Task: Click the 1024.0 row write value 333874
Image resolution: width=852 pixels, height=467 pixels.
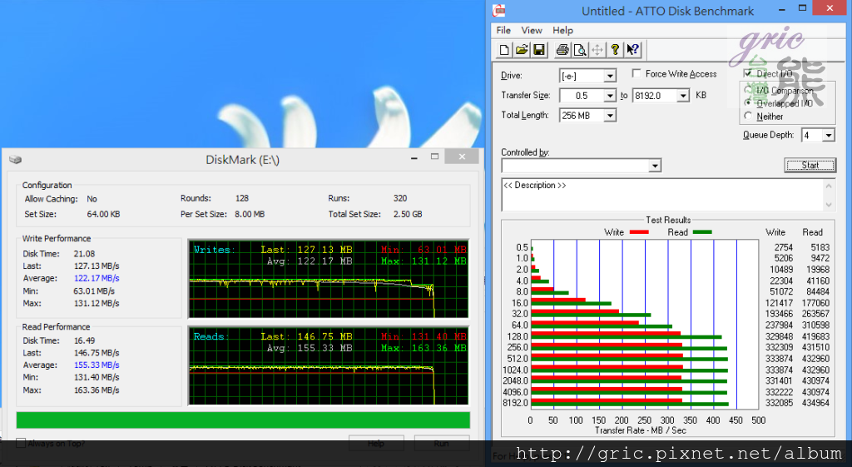Action: (x=779, y=370)
